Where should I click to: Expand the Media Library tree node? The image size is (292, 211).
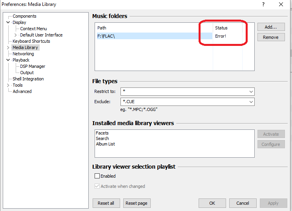[x=8, y=47]
